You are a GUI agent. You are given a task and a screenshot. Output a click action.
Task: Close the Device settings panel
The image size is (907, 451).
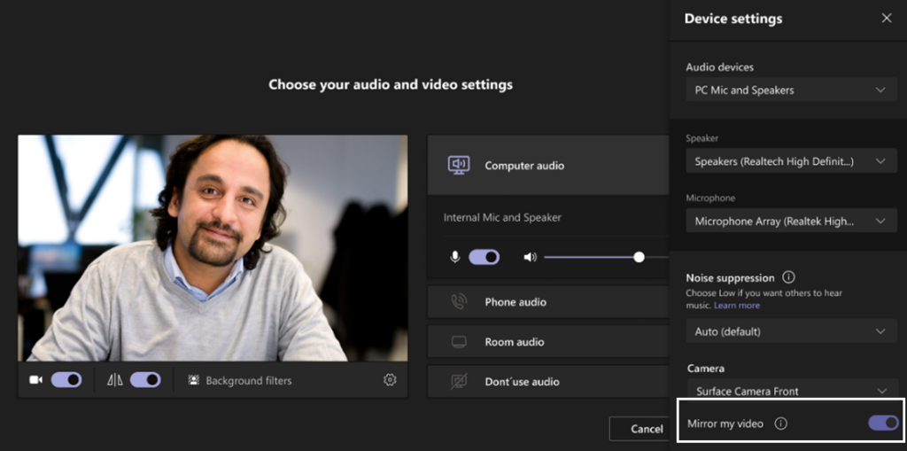887,19
